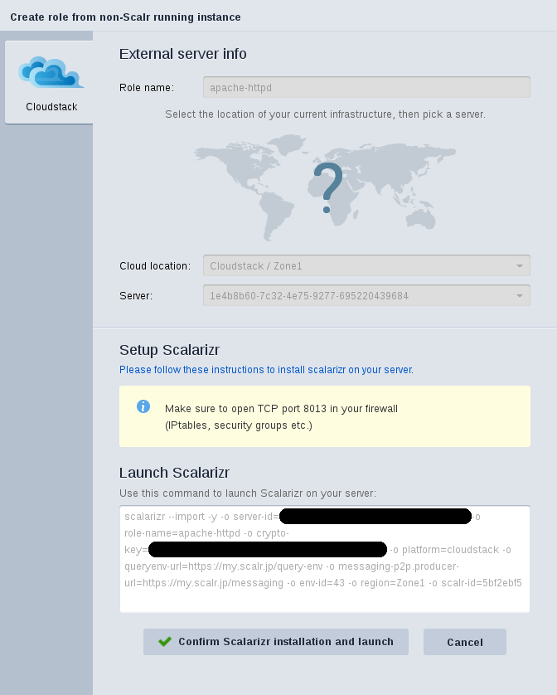Image resolution: width=557 pixels, height=695 pixels.
Task: Click the world map question mark
Action: click(x=327, y=188)
